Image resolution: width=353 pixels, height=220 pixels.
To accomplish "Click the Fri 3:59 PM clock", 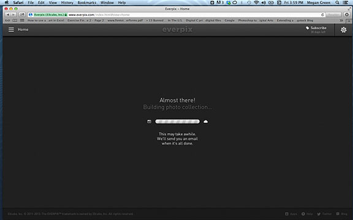I will click(x=294, y=2).
